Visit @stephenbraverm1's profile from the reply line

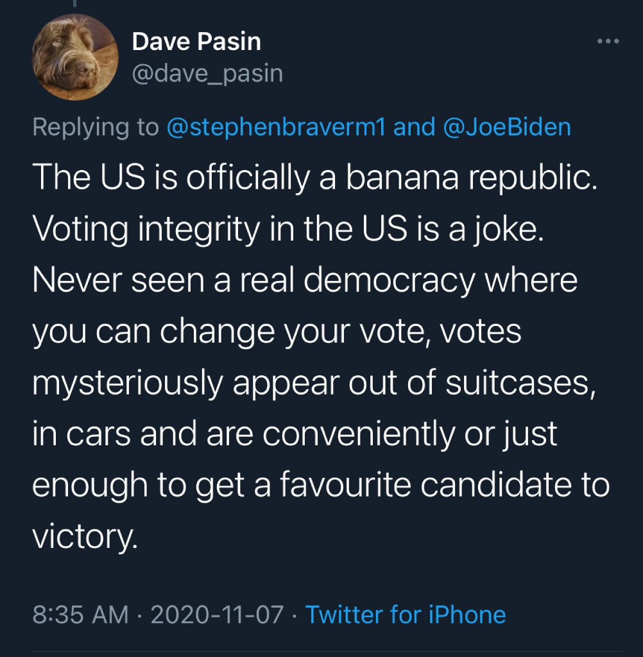click(x=276, y=127)
